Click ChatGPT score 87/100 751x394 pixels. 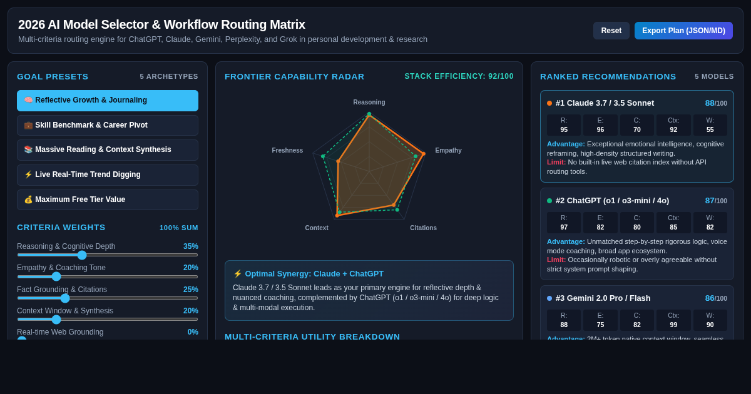(x=716, y=201)
